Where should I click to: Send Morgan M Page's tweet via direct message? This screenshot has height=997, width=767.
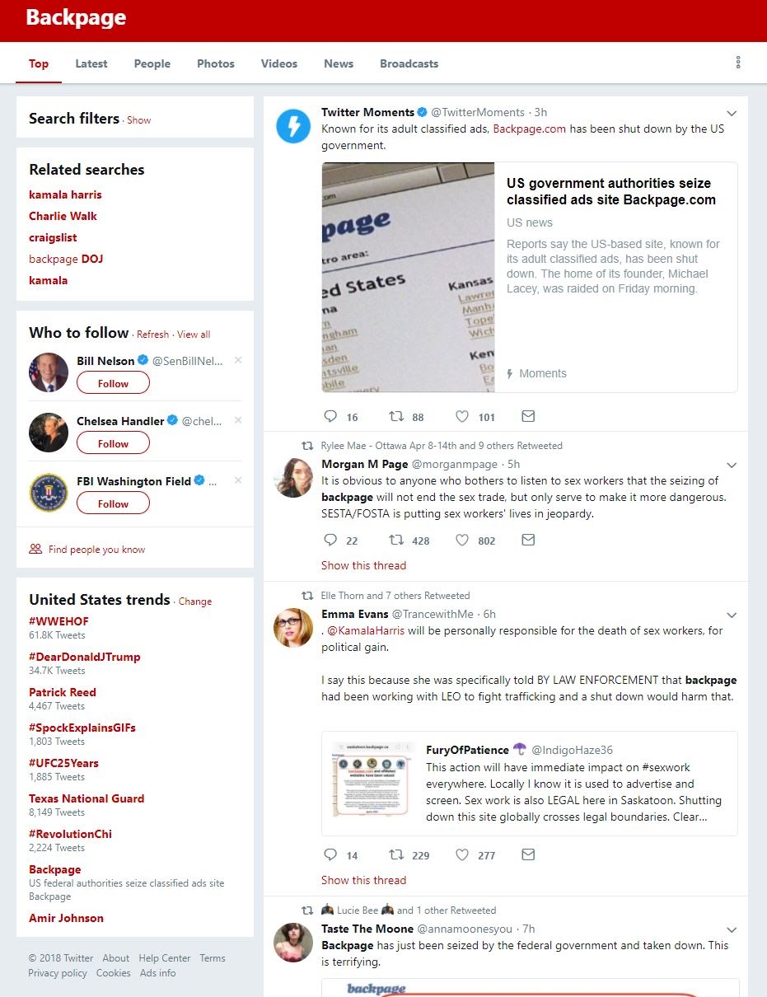click(x=529, y=540)
